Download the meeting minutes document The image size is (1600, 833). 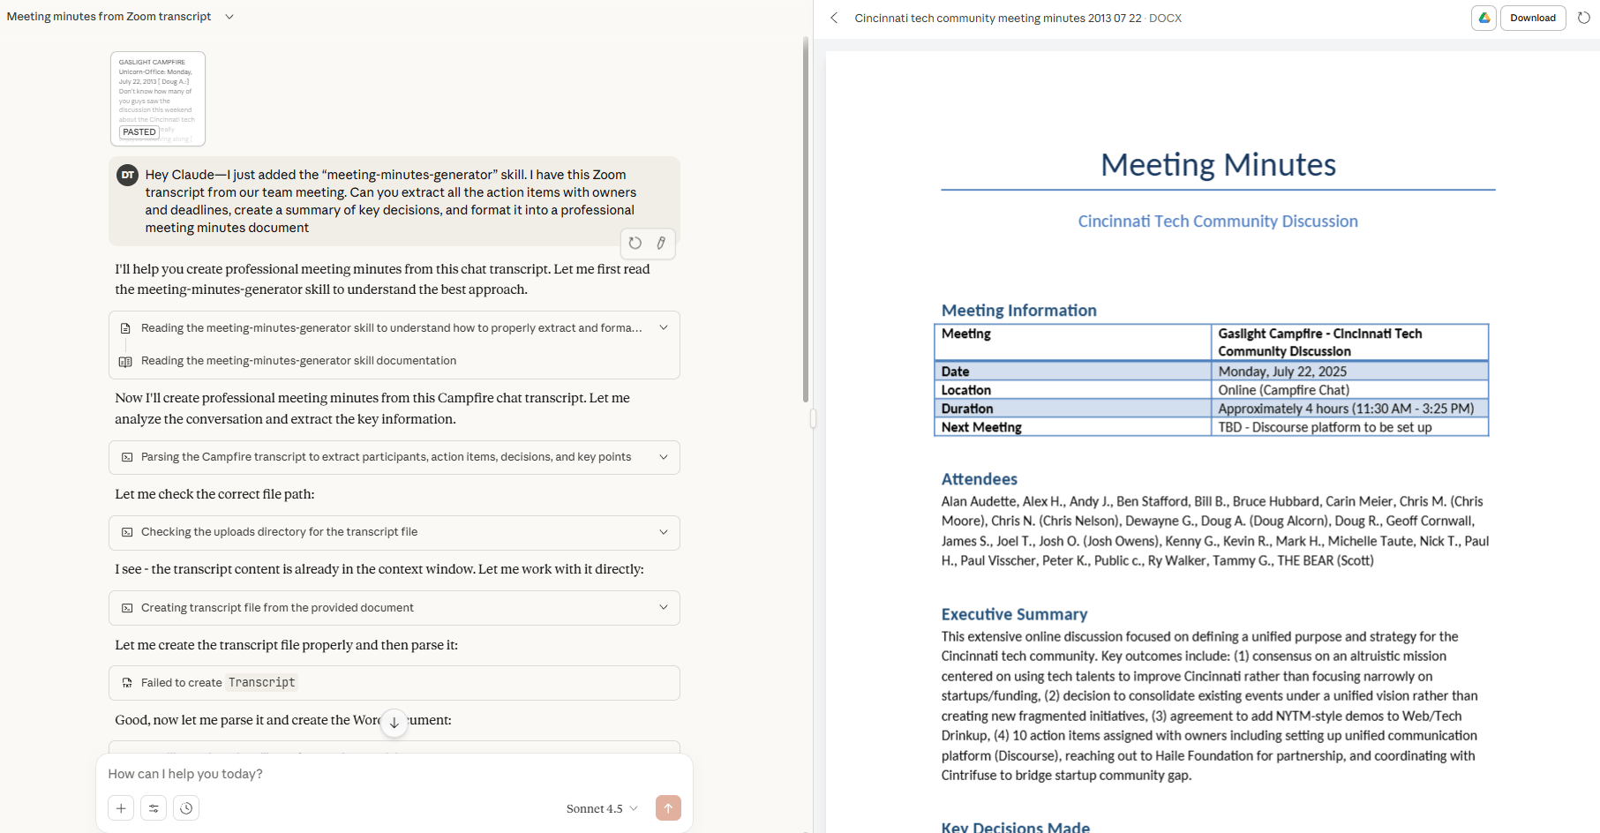[x=1533, y=18]
